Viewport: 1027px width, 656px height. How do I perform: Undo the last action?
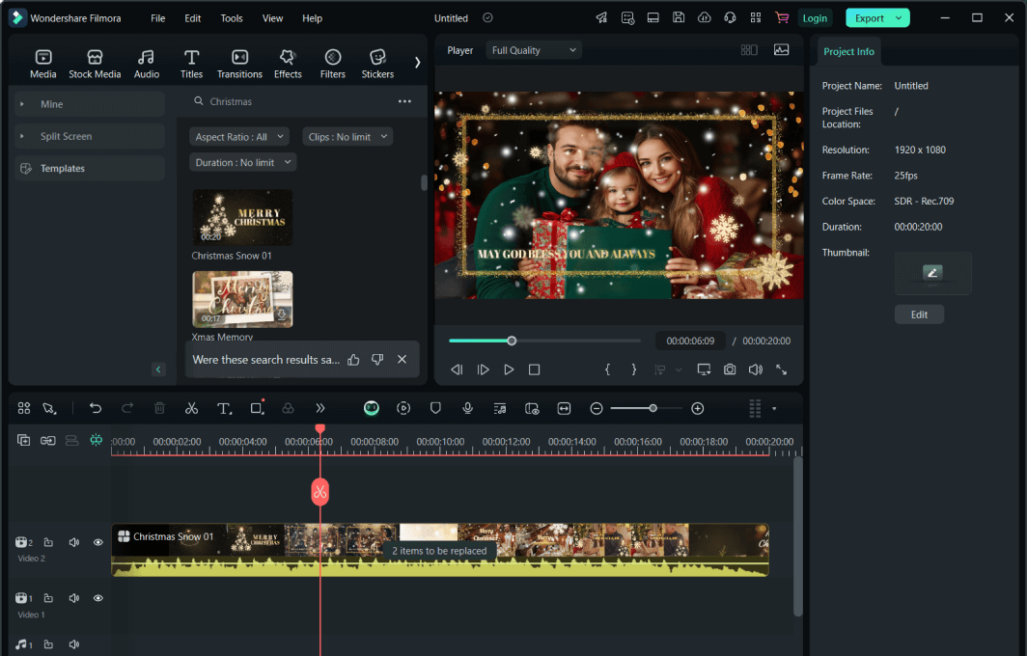click(96, 408)
